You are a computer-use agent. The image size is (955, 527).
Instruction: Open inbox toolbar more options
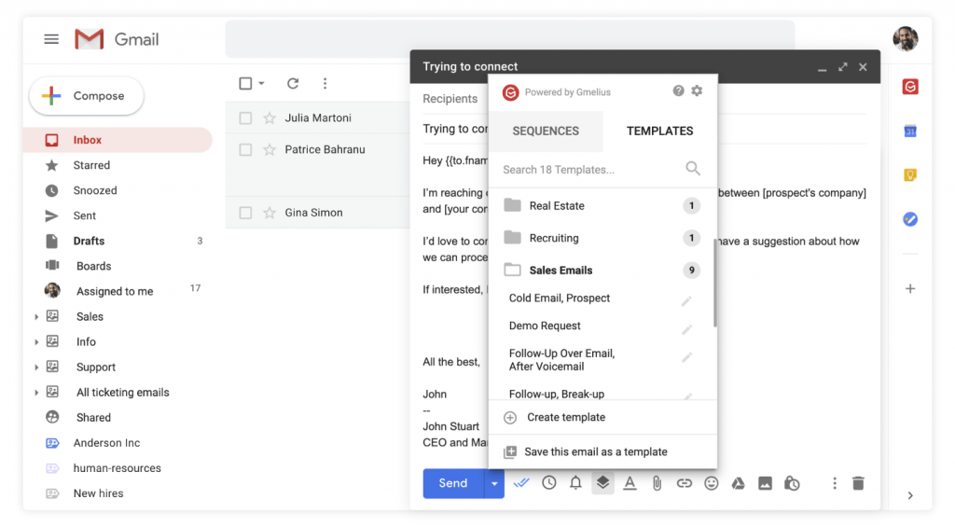click(x=325, y=83)
